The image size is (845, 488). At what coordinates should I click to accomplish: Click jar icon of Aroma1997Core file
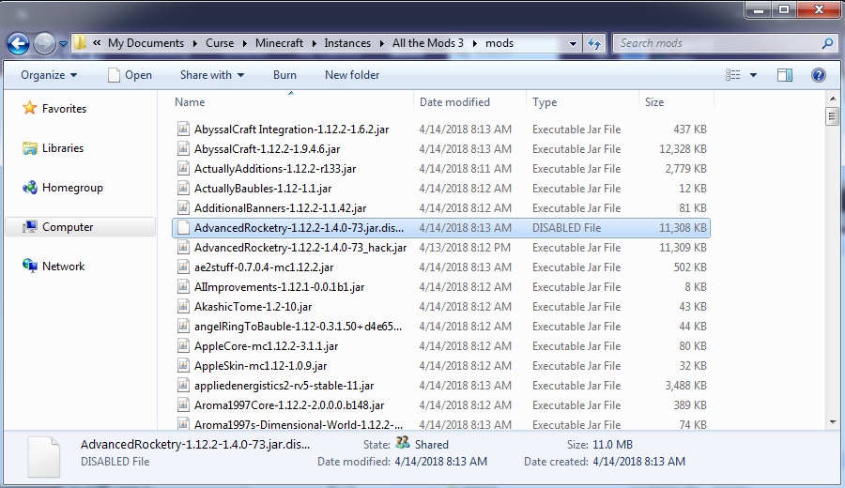click(x=183, y=405)
